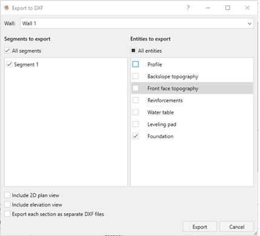Toggle the All segments checkbox
260x236 pixels.
point(7,51)
